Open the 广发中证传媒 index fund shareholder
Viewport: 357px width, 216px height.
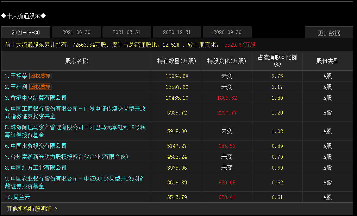75,112
